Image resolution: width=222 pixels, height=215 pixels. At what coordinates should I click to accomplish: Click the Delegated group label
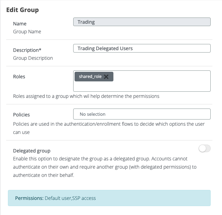coord(32,151)
